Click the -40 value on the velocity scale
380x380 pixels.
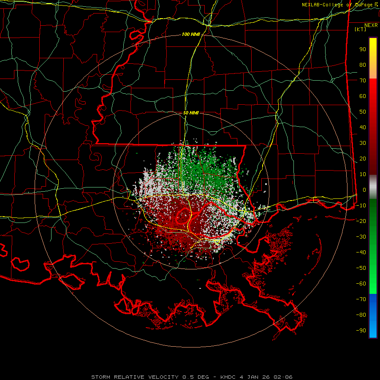point(361,252)
